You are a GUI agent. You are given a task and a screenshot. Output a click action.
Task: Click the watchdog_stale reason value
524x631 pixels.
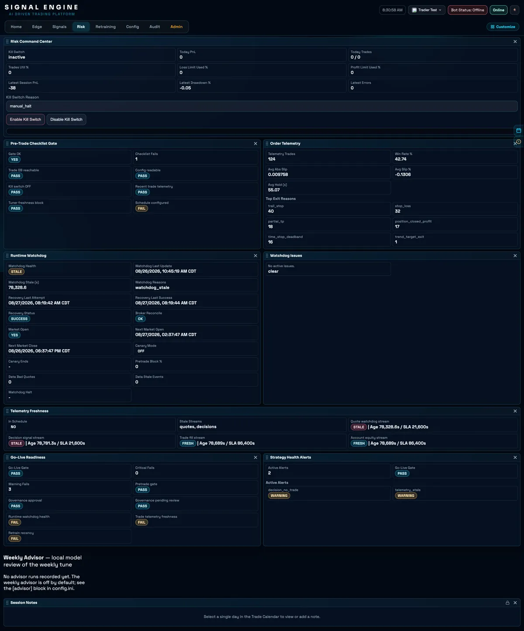[x=152, y=288]
